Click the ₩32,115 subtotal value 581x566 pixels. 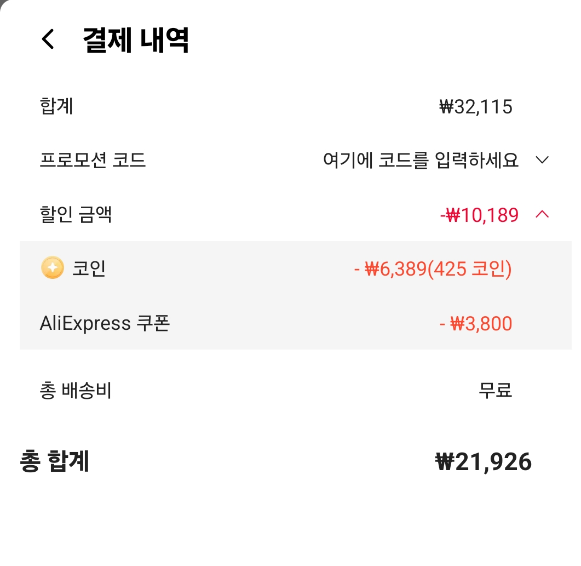(x=476, y=107)
